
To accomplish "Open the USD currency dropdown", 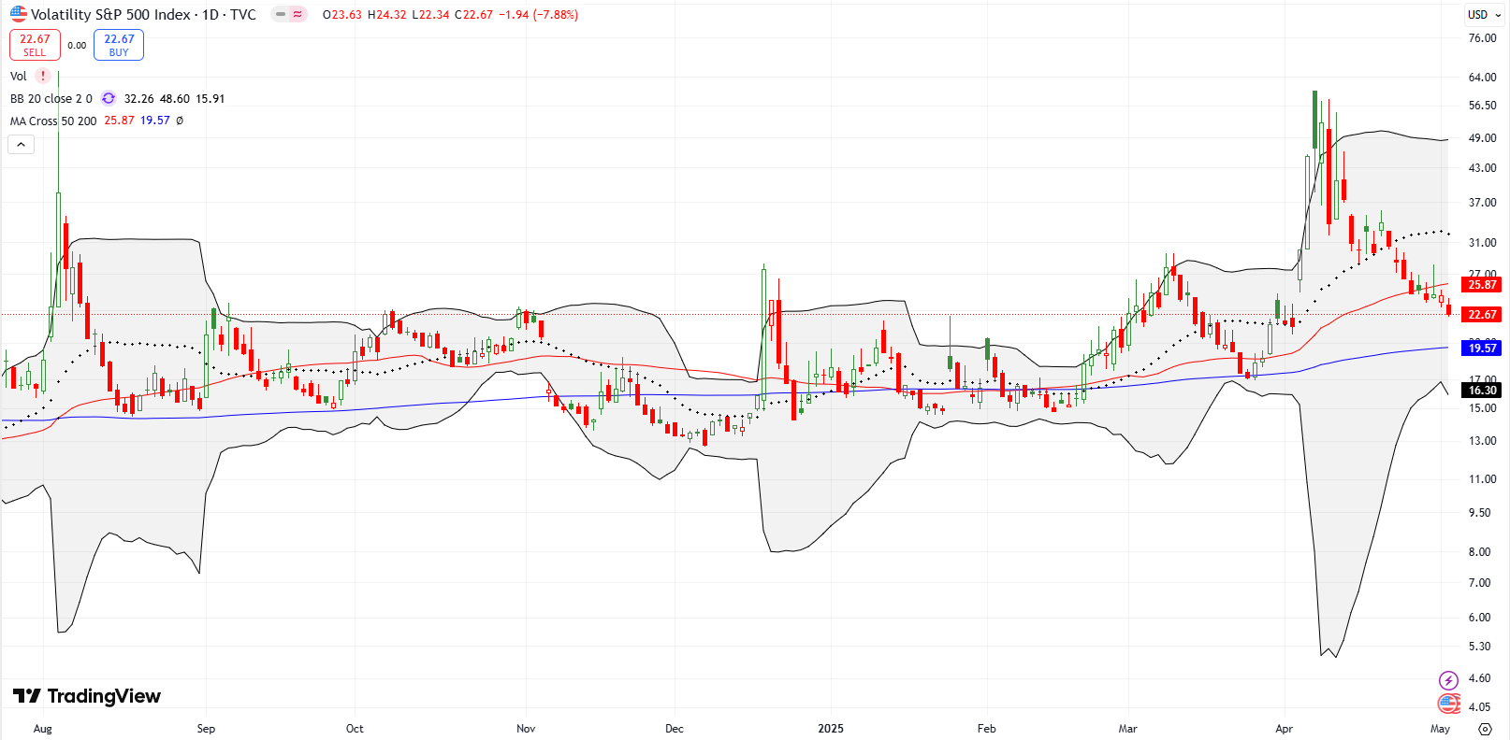I will (x=1484, y=14).
